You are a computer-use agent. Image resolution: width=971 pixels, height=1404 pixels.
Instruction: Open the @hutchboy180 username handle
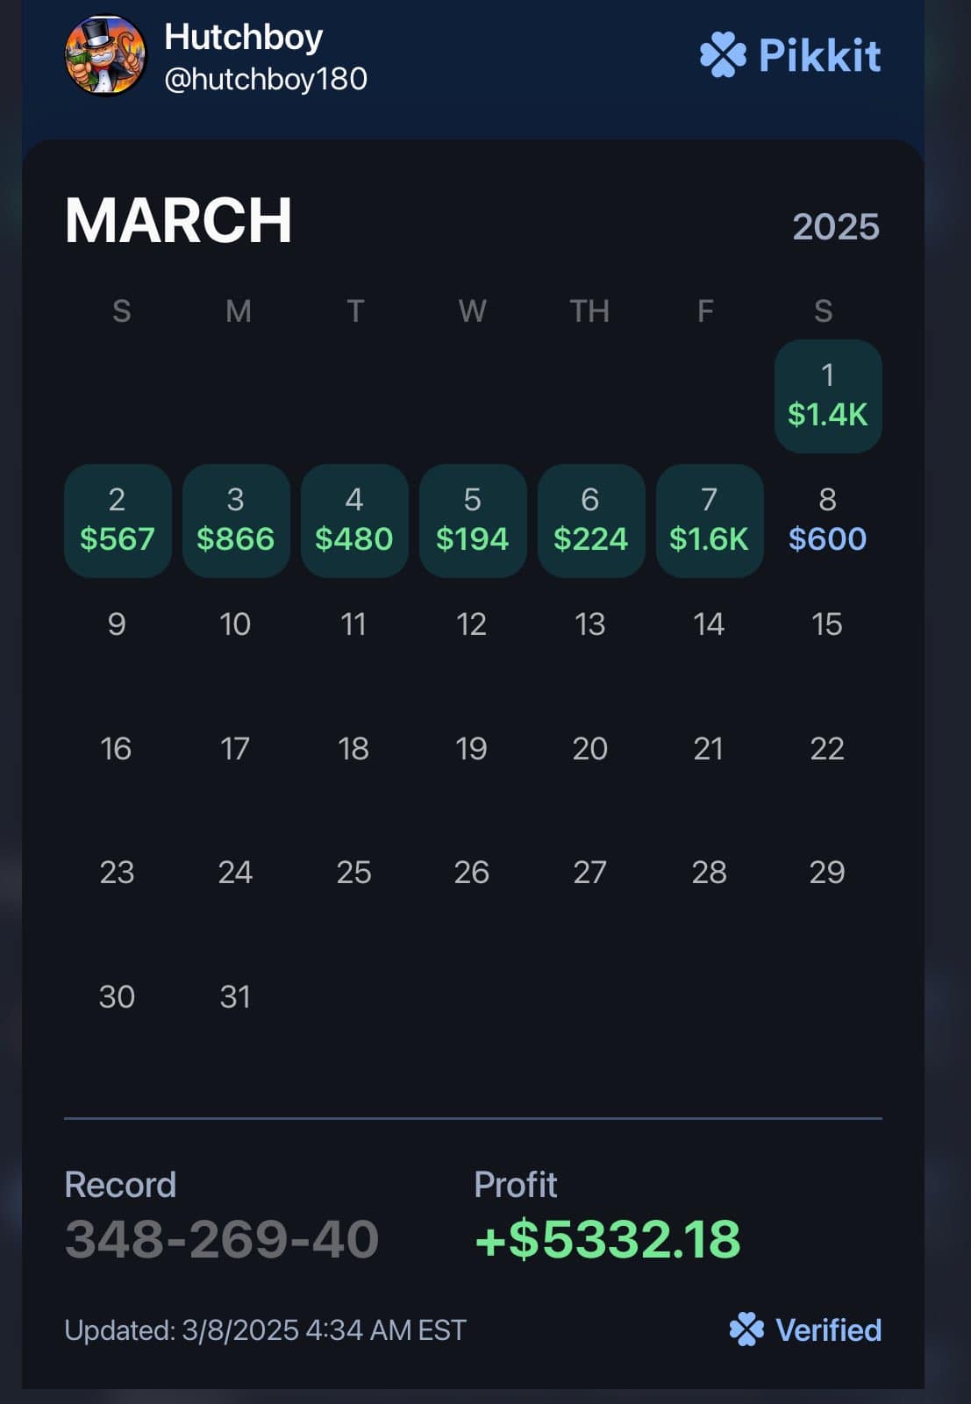[x=266, y=79]
